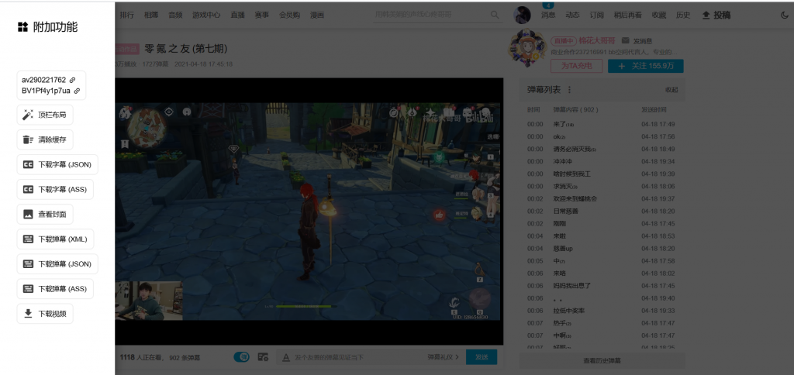This screenshot has height=375, width=794.
Task: Follow the uploader via 关注 155.9万
Action: (x=646, y=66)
